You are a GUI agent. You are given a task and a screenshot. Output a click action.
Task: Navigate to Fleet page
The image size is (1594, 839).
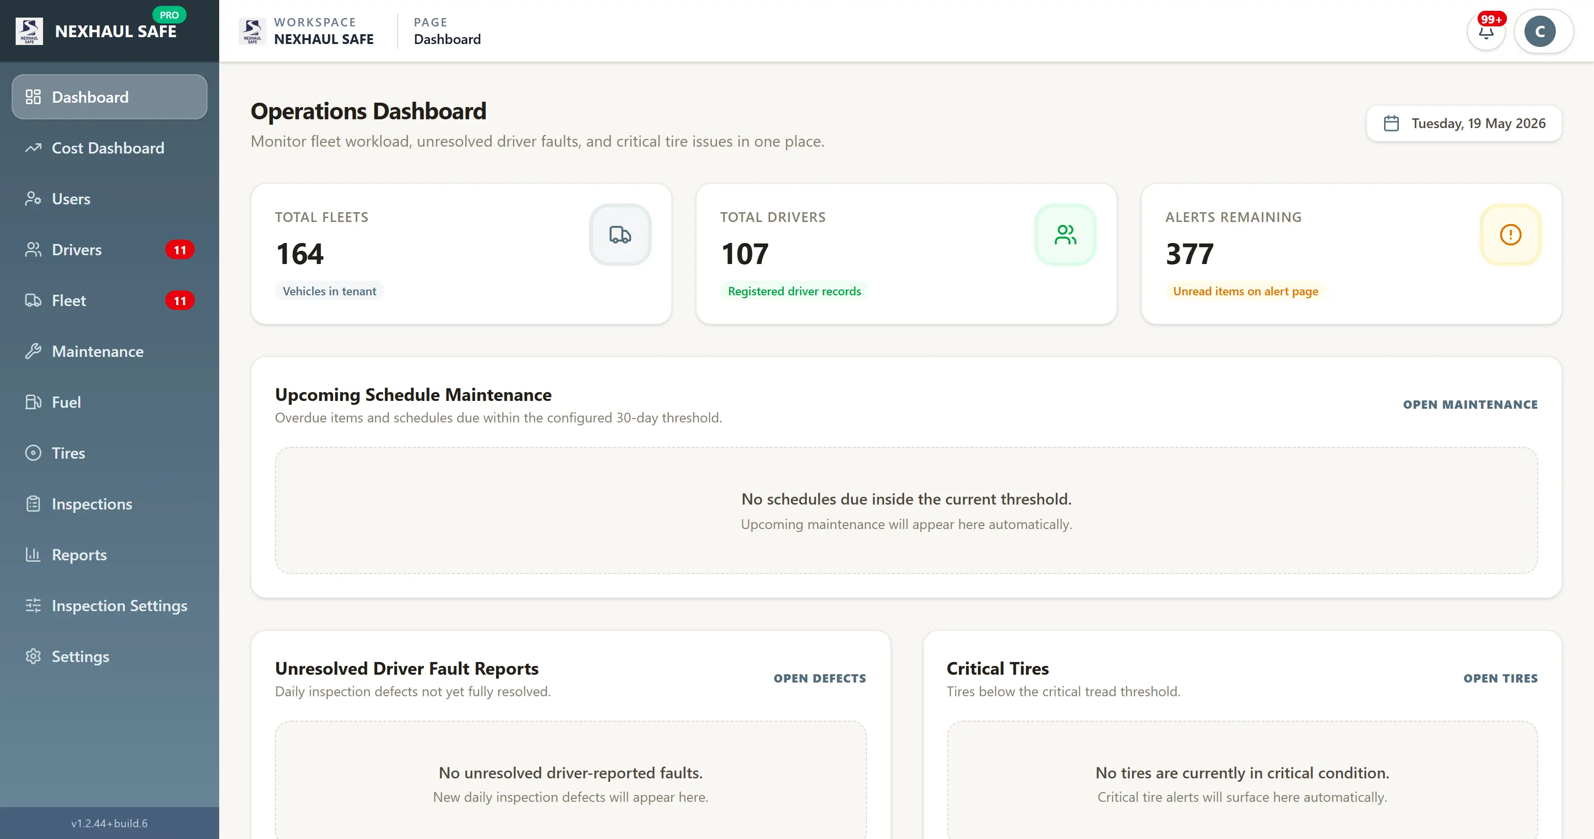(x=110, y=301)
